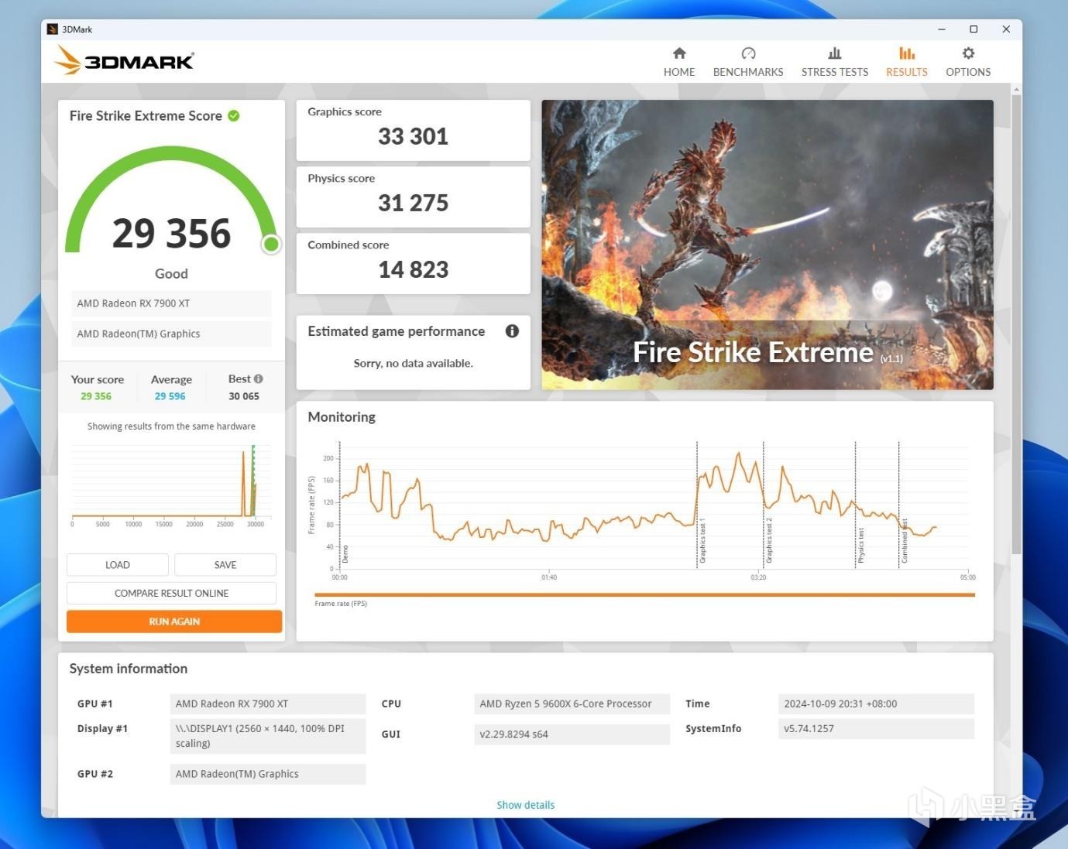Click the 'Good' rating label

tap(171, 274)
